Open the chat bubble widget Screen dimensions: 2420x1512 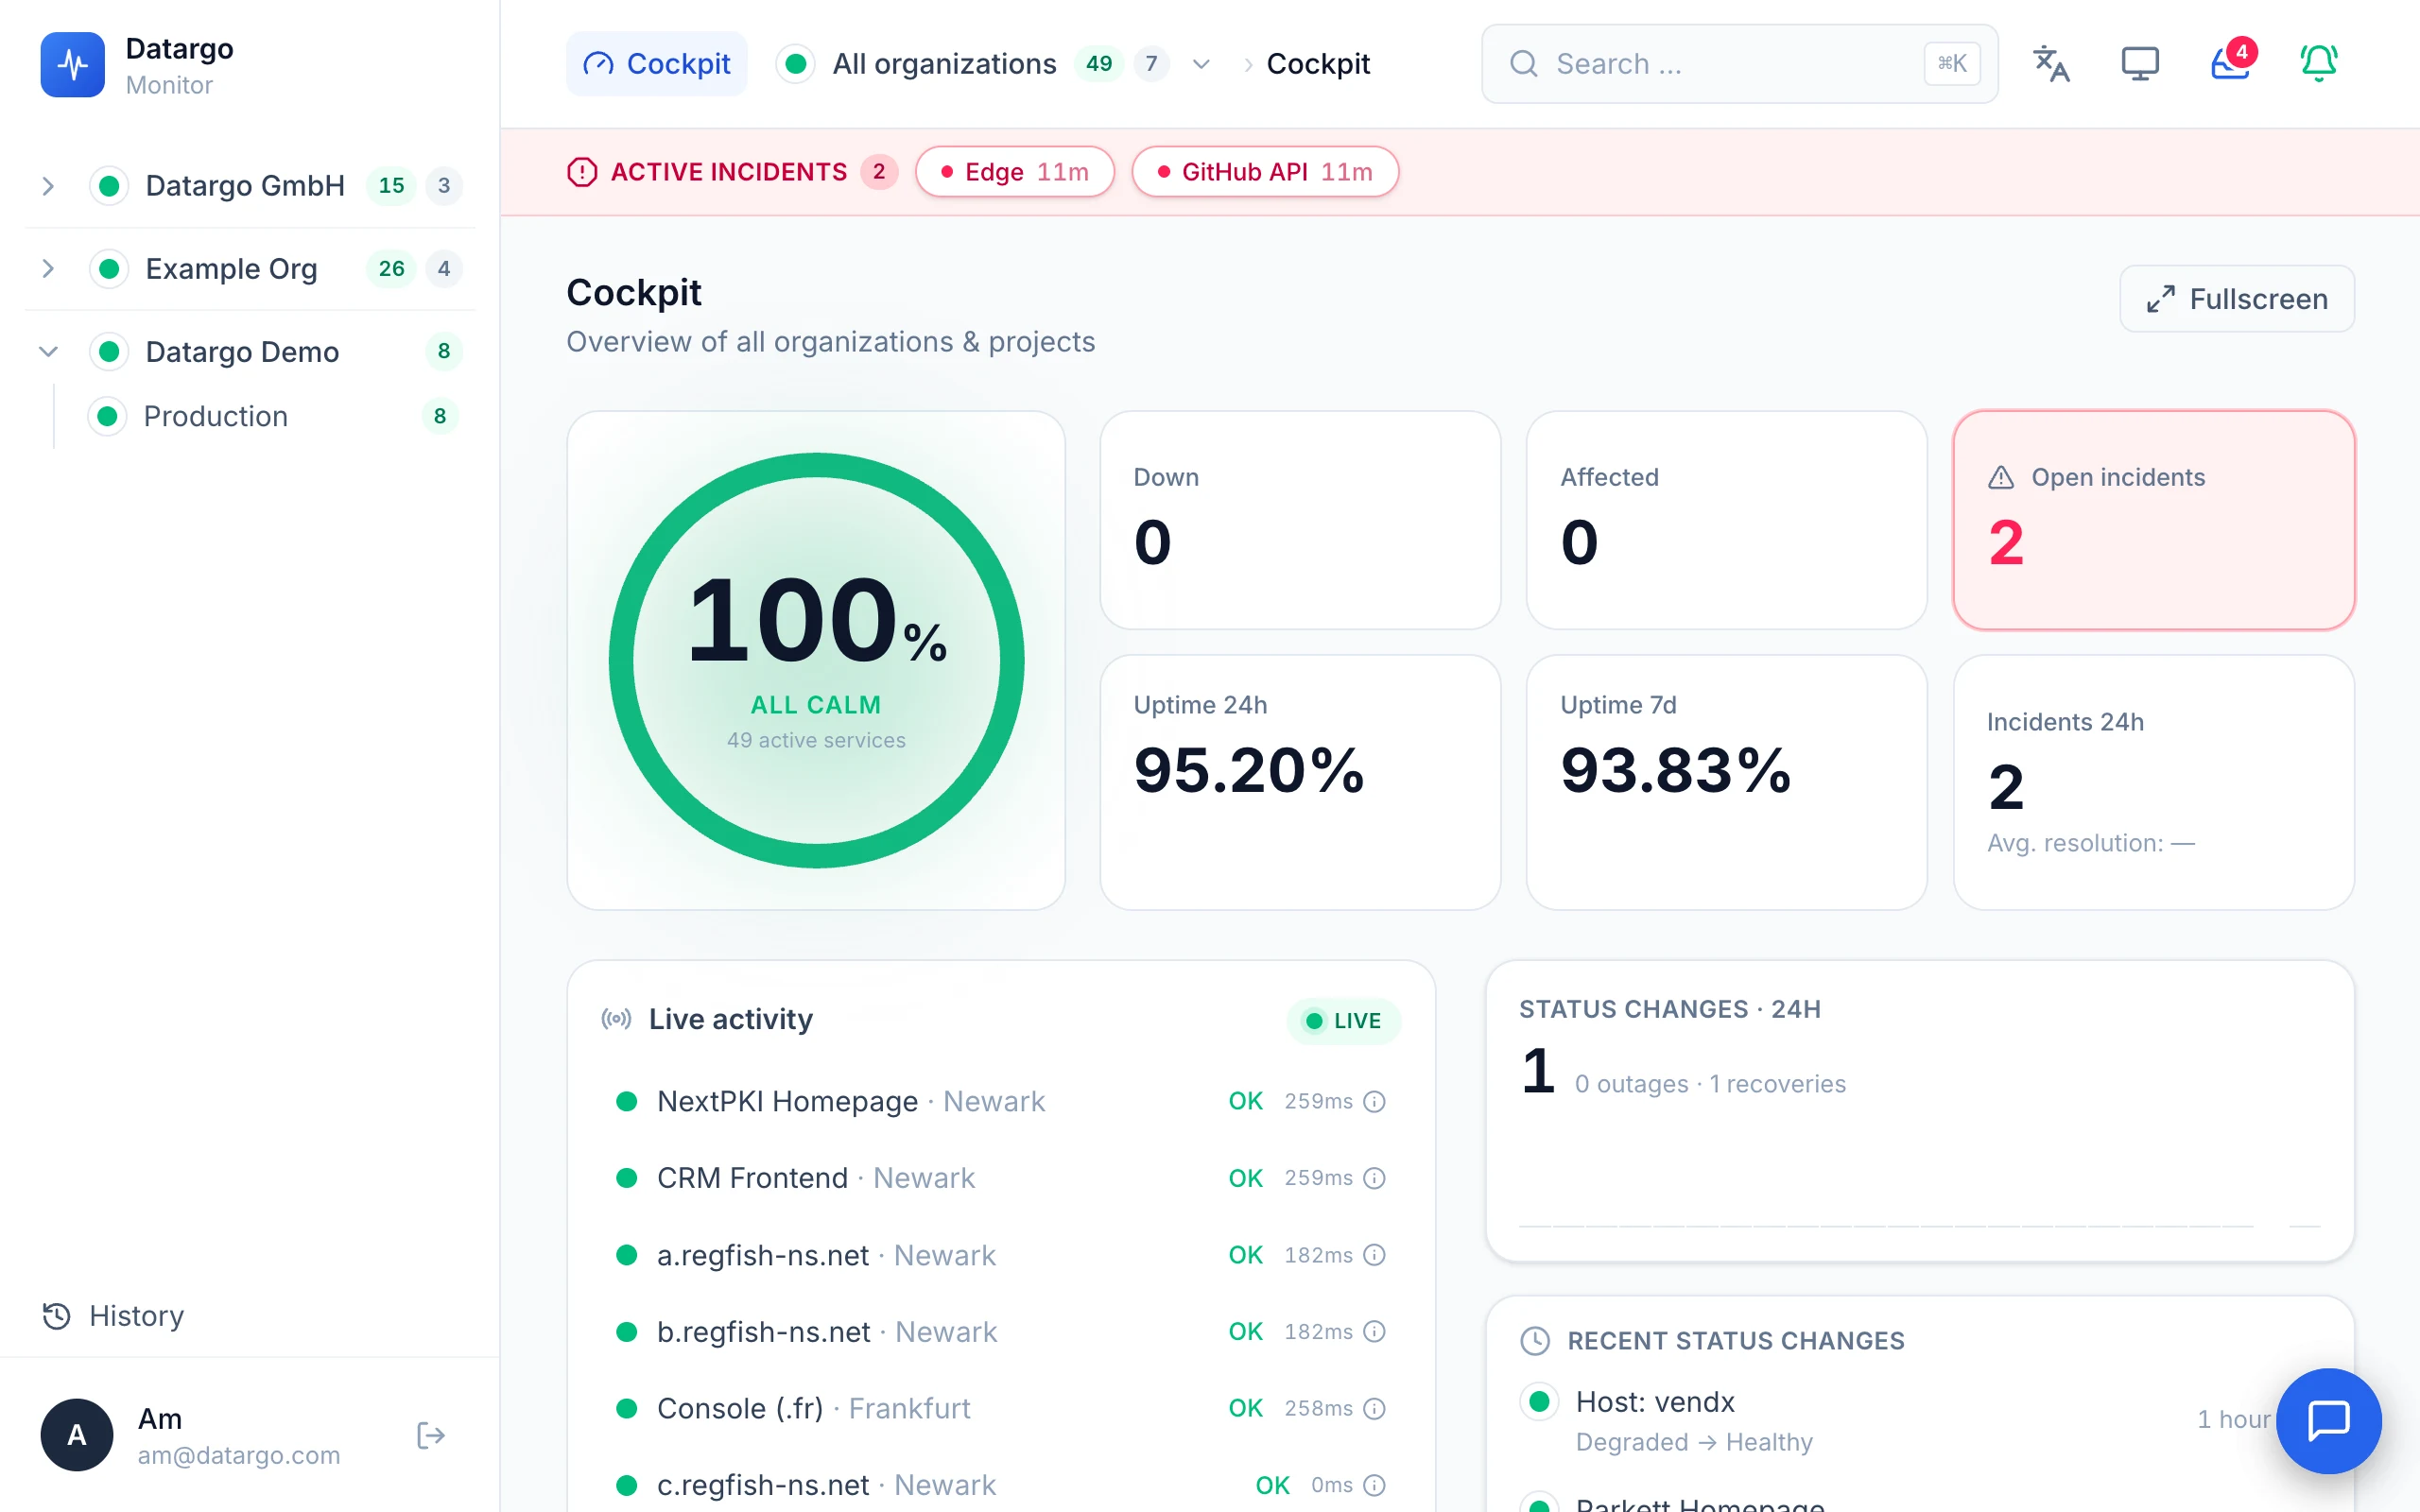tap(2328, 1420)
